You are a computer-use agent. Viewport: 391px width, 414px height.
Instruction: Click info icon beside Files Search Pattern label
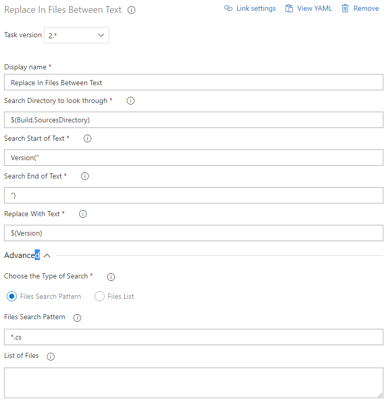pyautogui.click(x=77, y=317)
